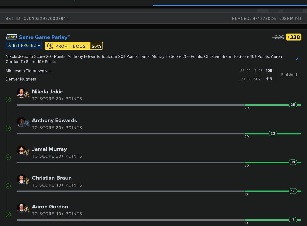Viewport: 307px width, 226px height.
Task: Click the green checkmark beside Christian Braun
Action: (8, 186)
